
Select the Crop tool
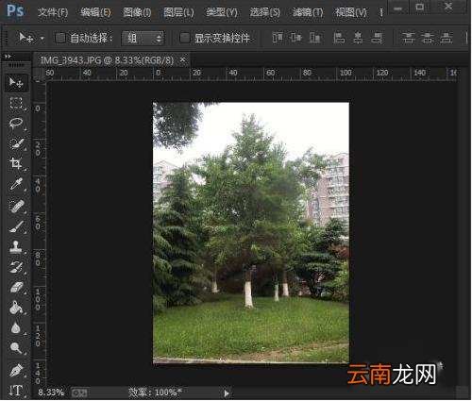pos(16,163)
